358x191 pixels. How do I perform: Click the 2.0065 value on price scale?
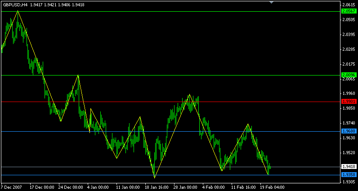[349, 79]
